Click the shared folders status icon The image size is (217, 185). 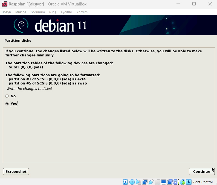click(x=157, y=182)
